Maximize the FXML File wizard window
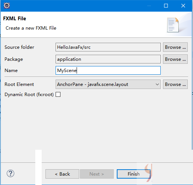193x185 pixels. [x=166, y=6]
